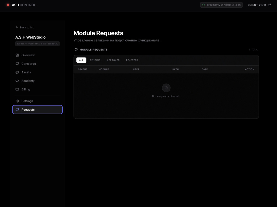Click the STATUS column header
Viewport: 277px width, 207px height.
pyautogui.click(x=83, y=69)
